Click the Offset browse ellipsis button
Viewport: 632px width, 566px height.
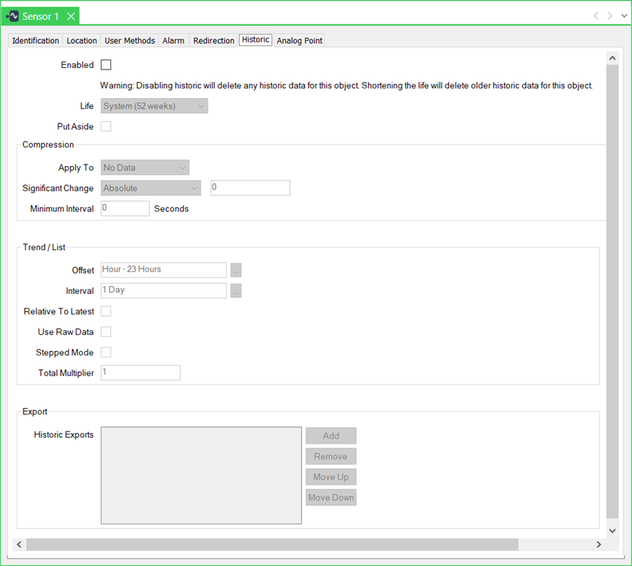(x=236, y=270)
